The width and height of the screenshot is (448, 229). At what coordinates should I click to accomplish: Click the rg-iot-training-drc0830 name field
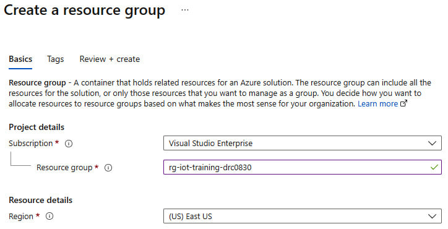pos(303,167)
